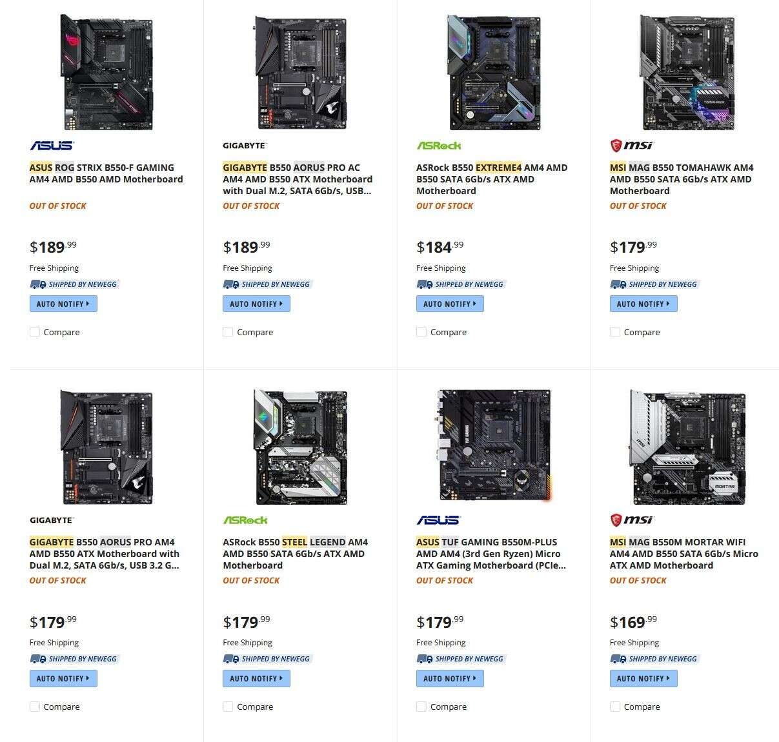Click Auto Notify under GIGABYTE B550 AORUS PRO AC
The image size is (779, 742).
pos(256,304)
